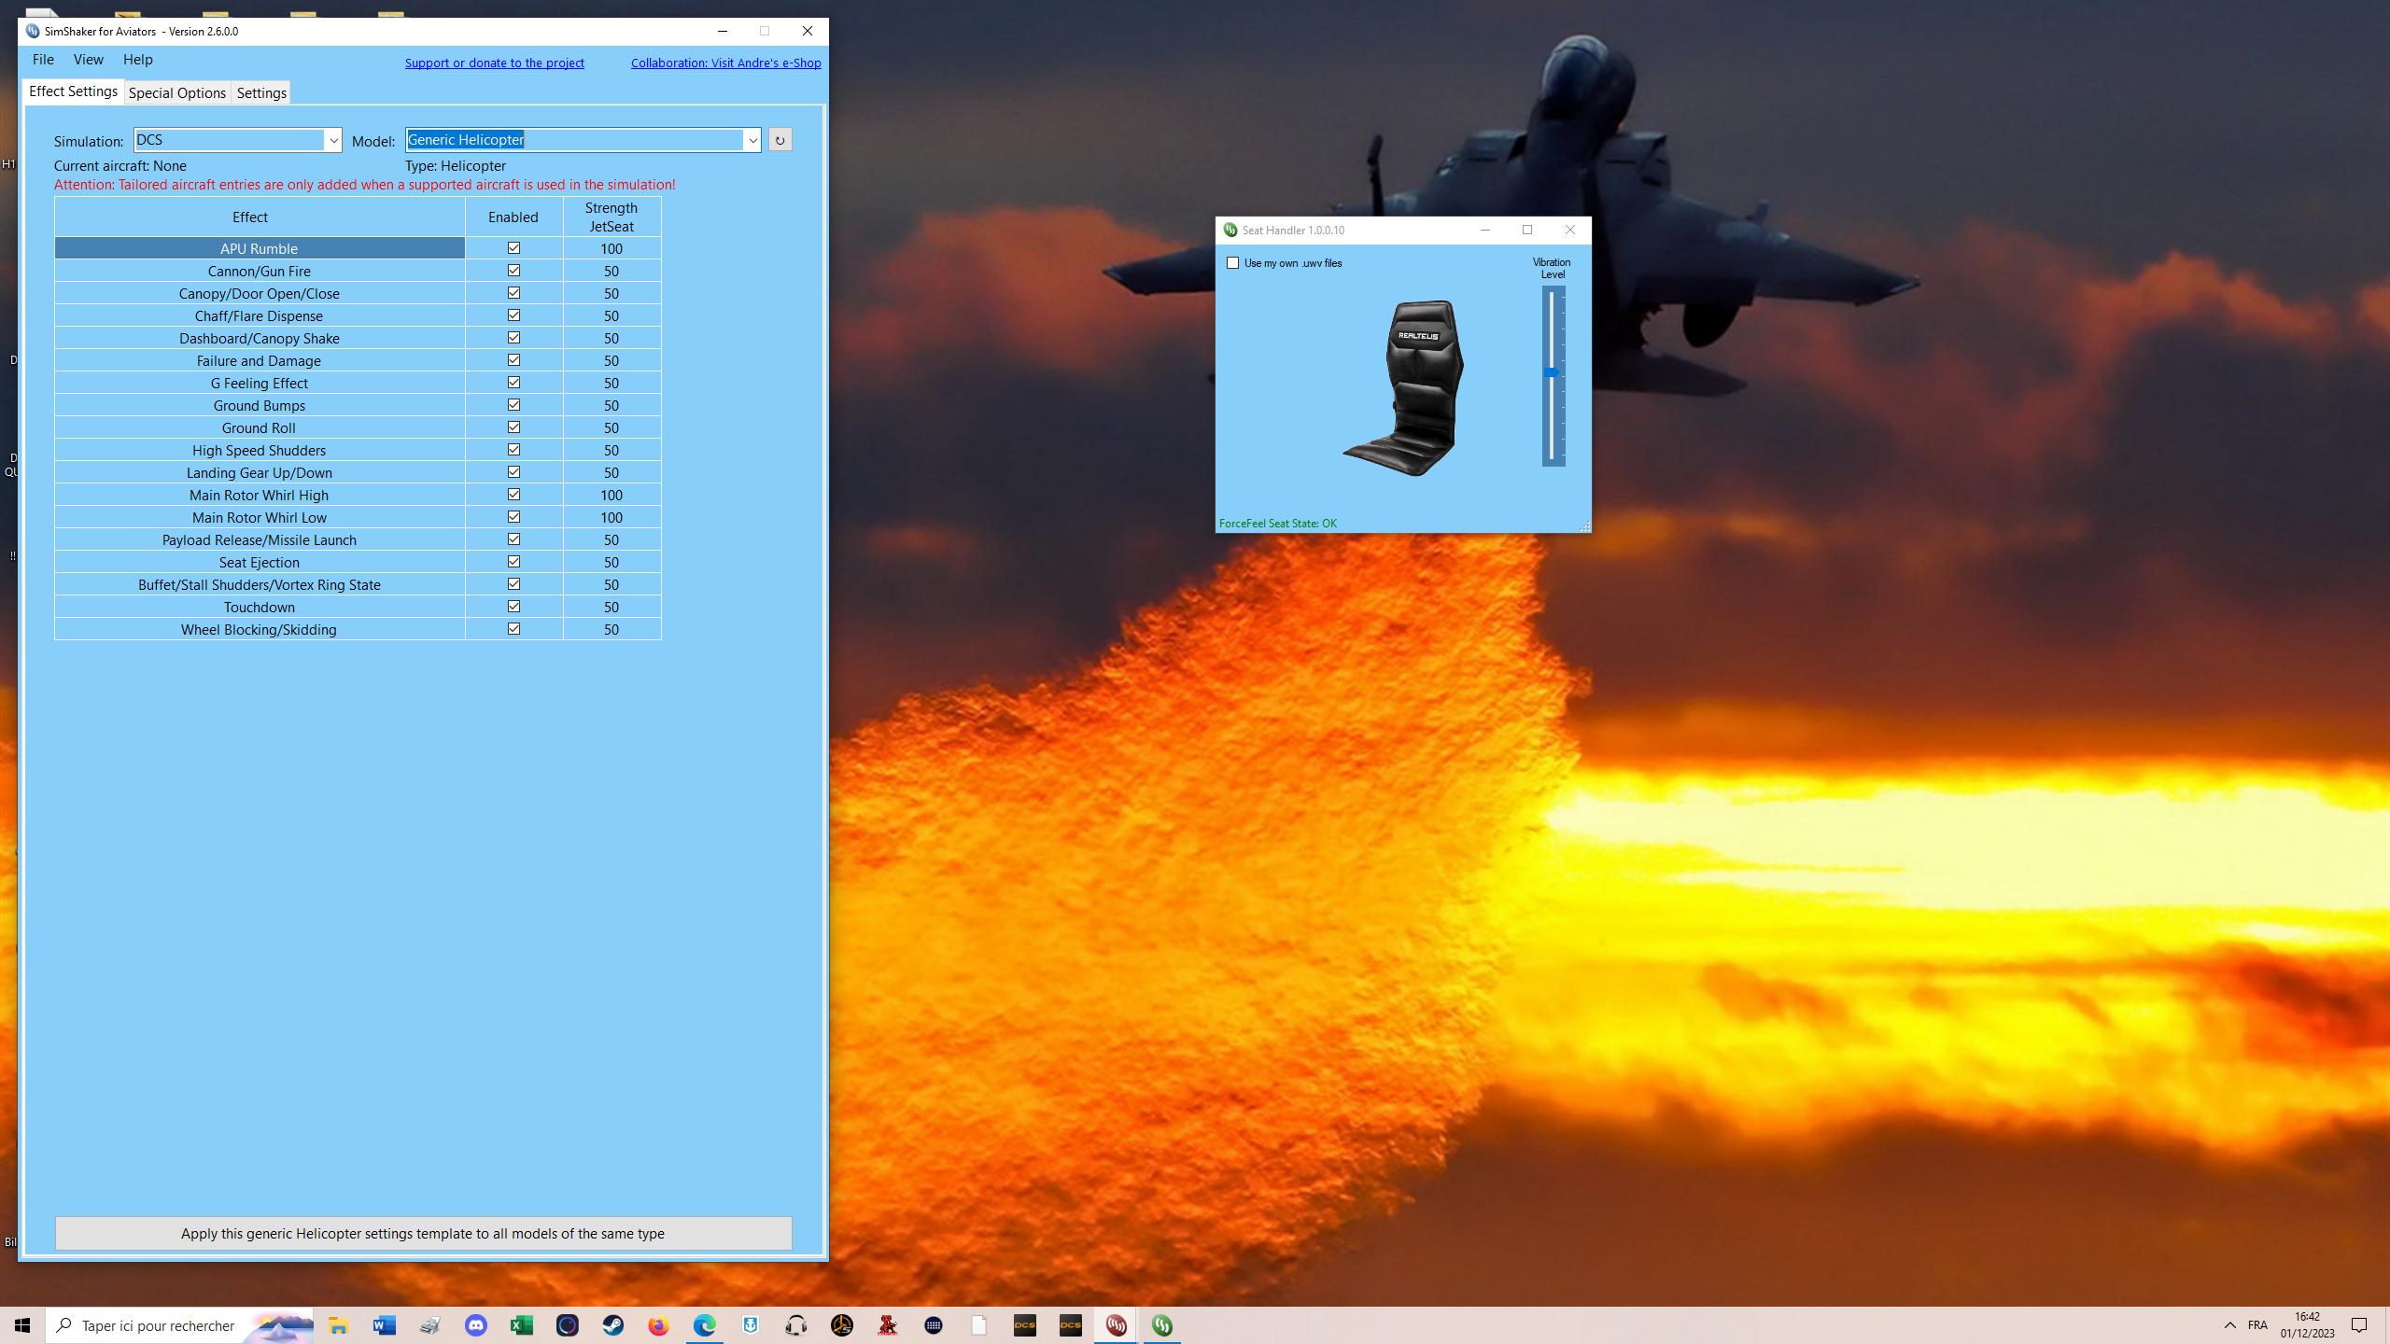Launch Steam from the taskbar

(x=613, y=1325)
